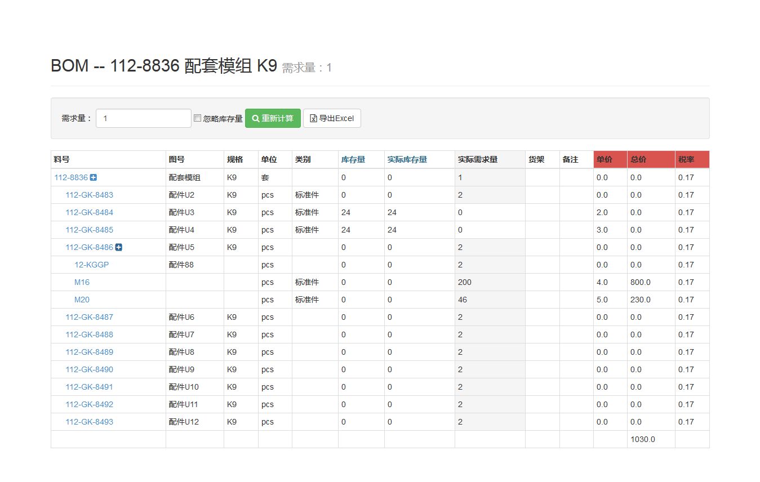Open the 112-GK-8490 part link
The image size is (760, 482).
point(89,369)
